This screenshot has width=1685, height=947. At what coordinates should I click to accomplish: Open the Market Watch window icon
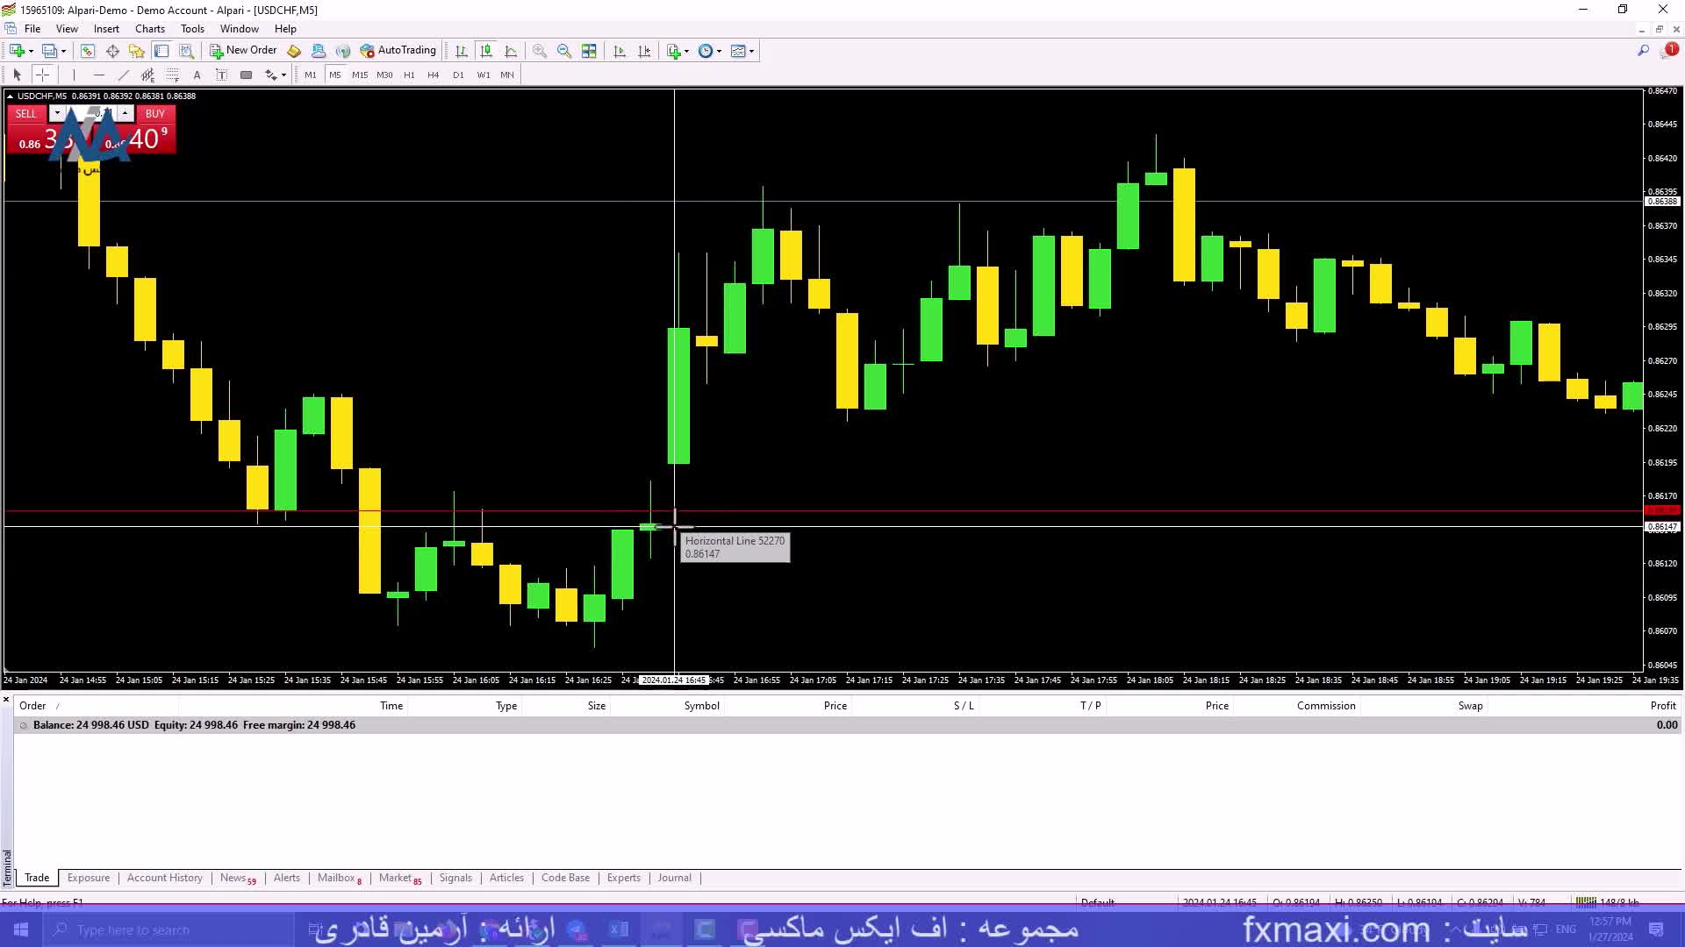tap(88, 51)
